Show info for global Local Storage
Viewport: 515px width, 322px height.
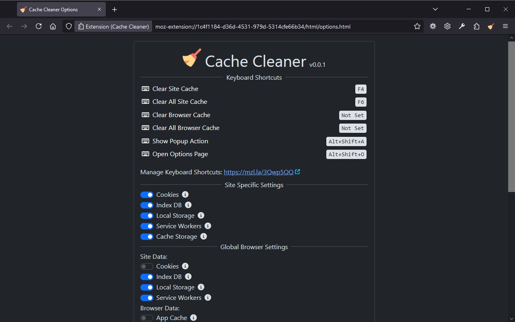(x=201, y=287)
